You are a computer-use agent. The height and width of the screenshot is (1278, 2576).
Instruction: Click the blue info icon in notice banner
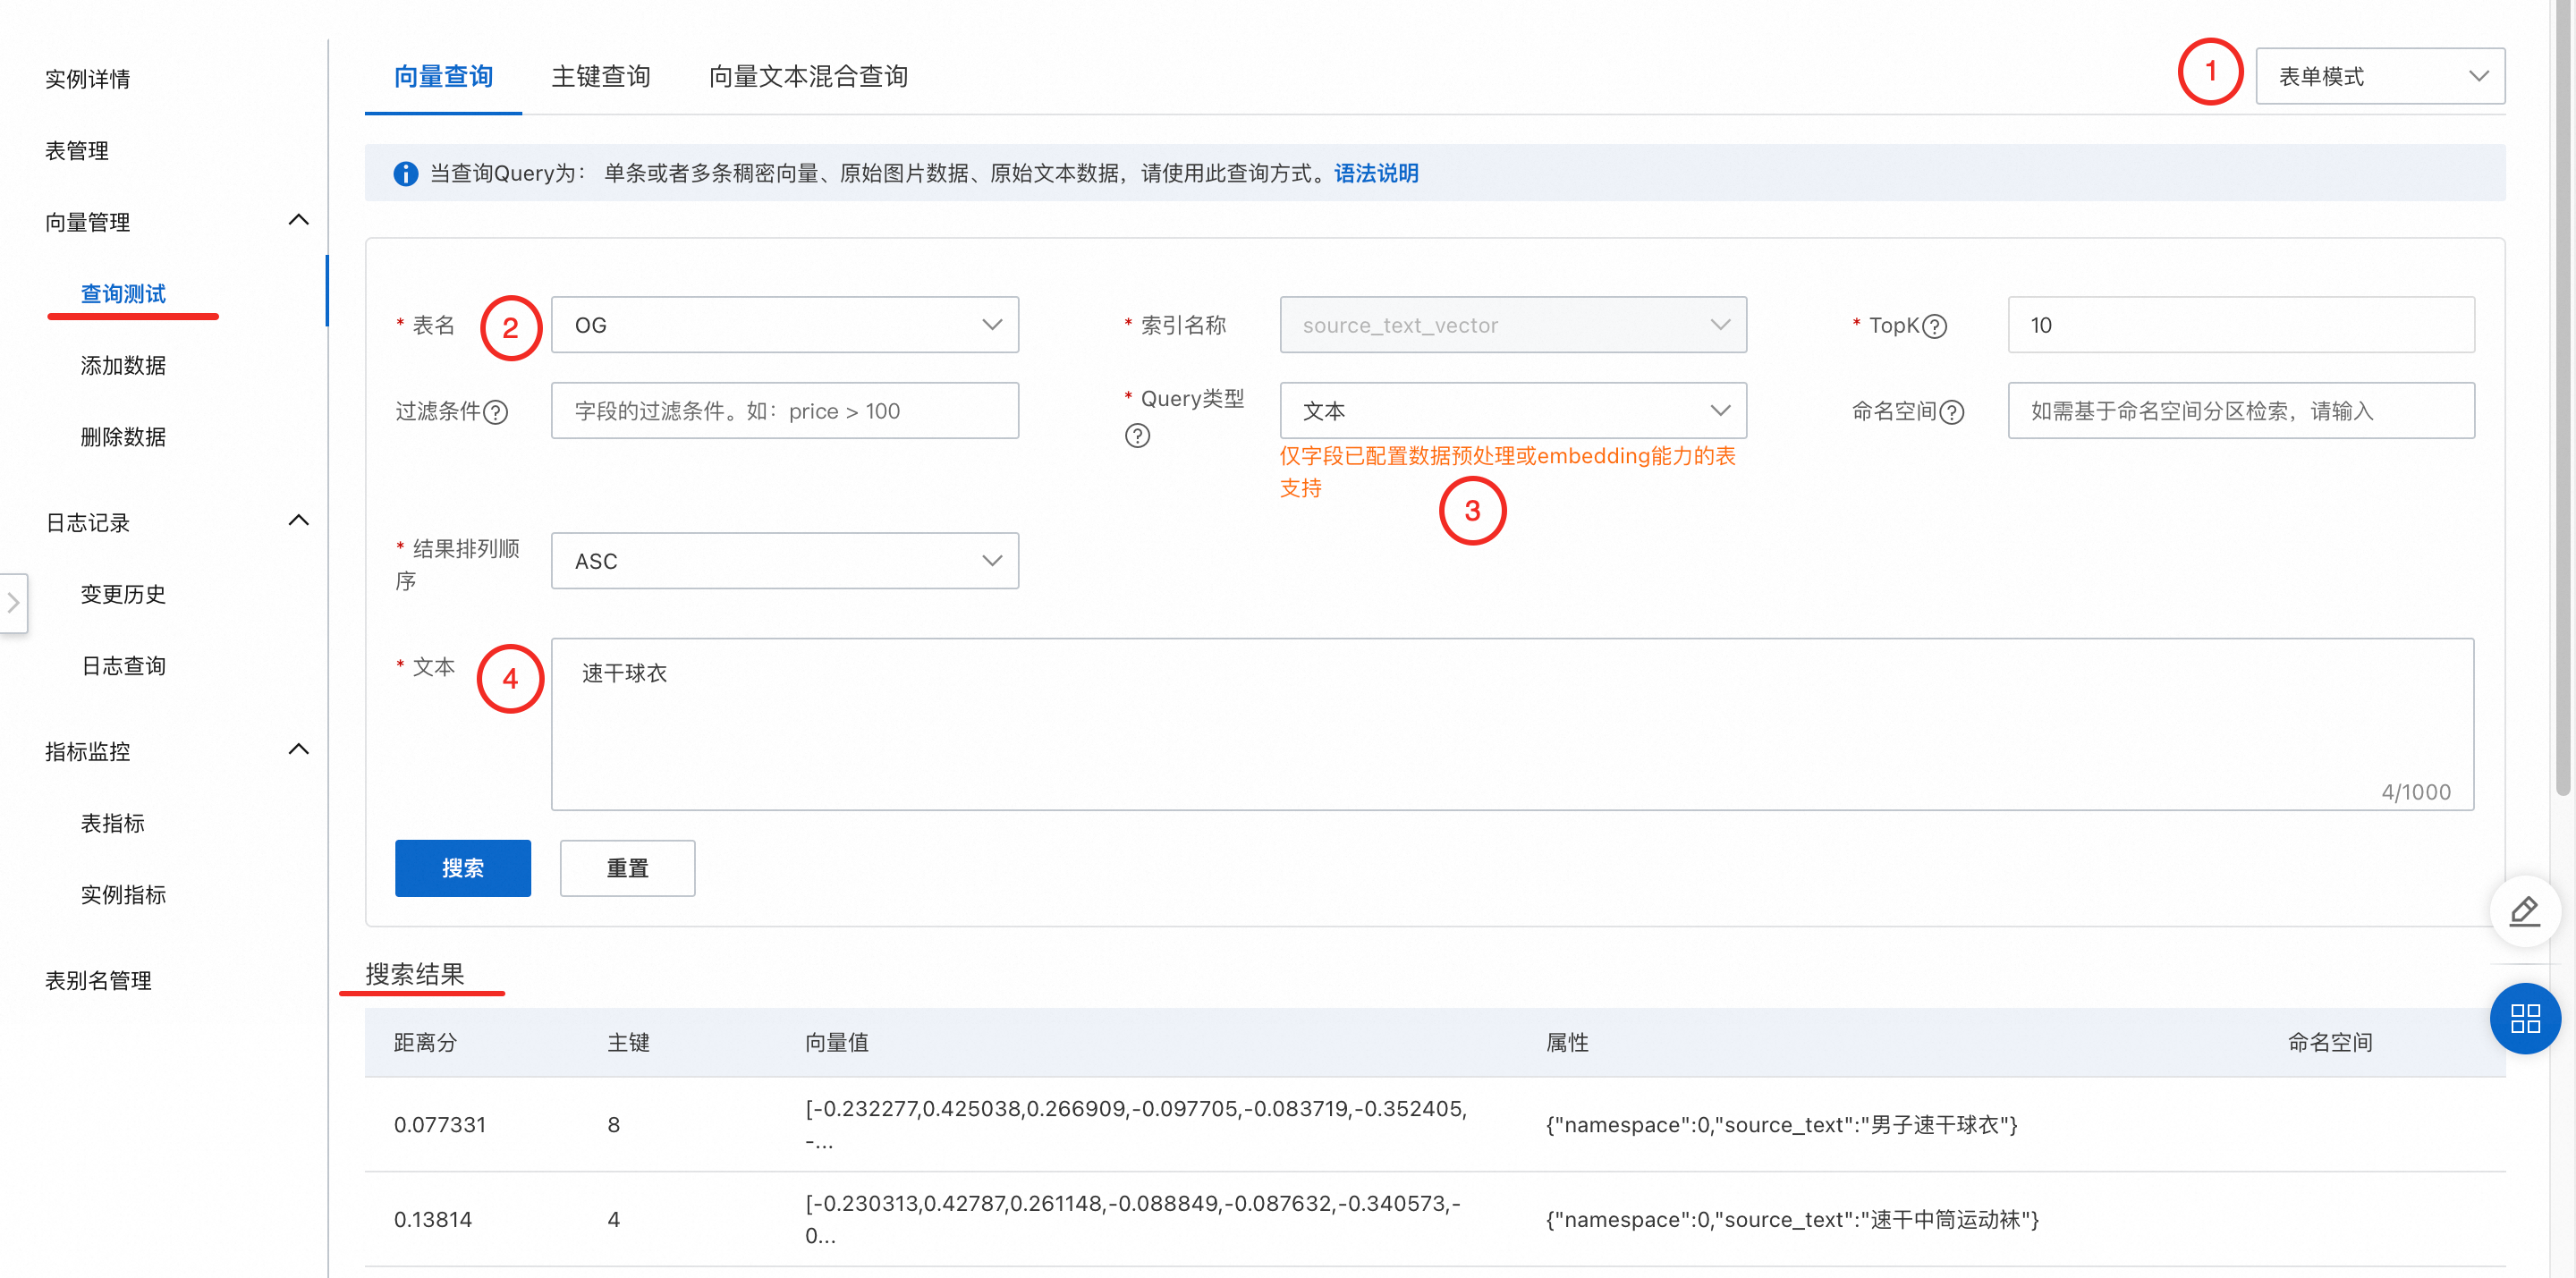pos(405,174)
